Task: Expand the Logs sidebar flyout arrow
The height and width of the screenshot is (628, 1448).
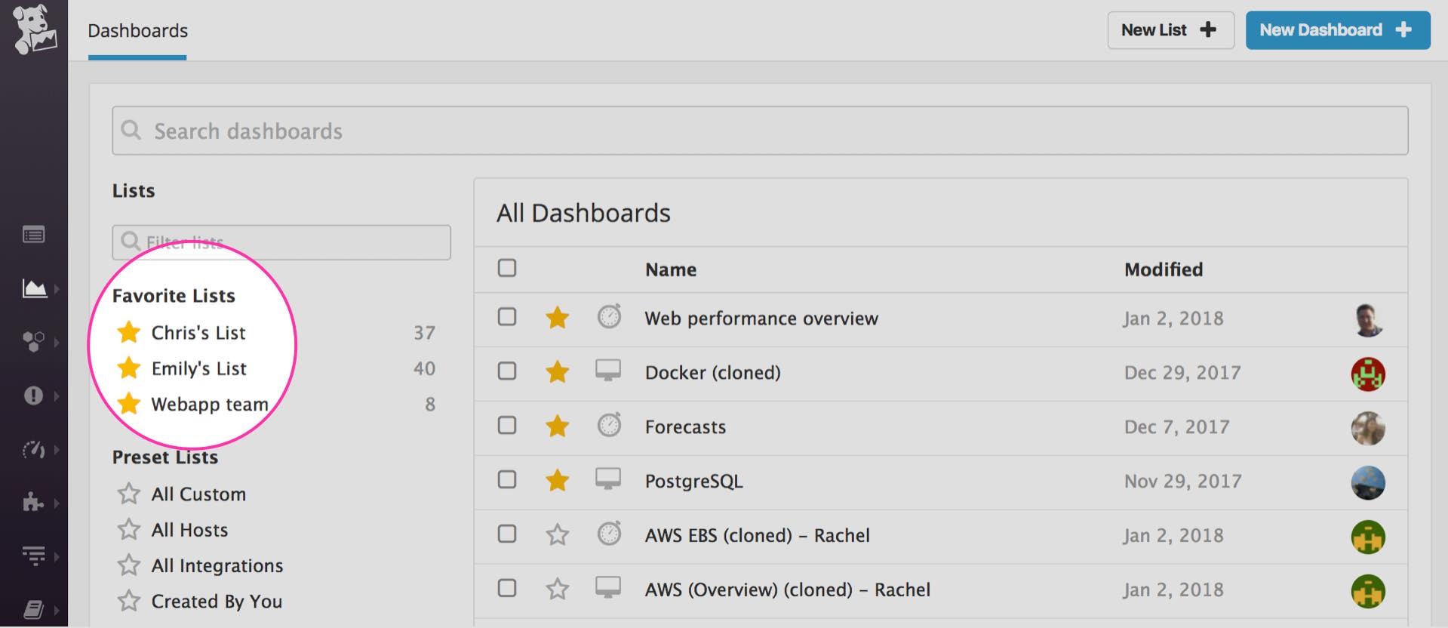Action: click(56, 555)
